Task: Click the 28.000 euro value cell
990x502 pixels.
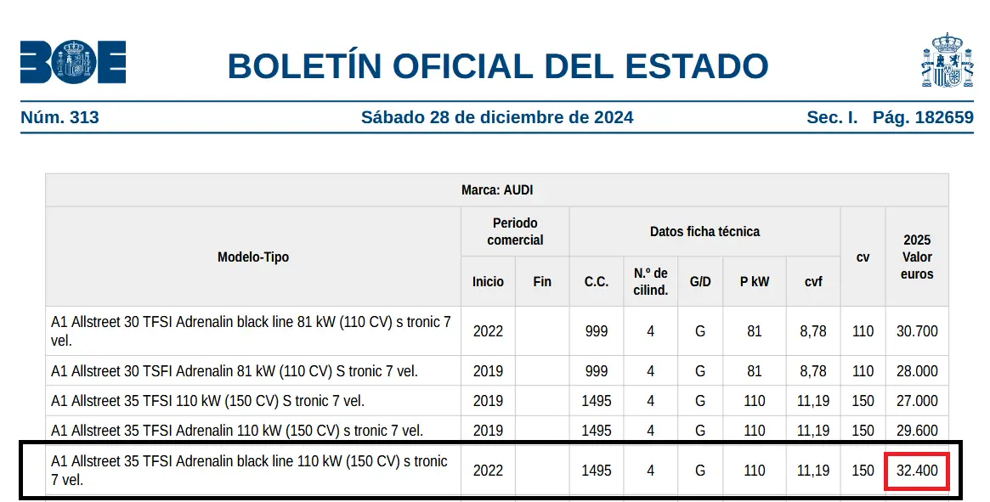Action: pos(917,371)
